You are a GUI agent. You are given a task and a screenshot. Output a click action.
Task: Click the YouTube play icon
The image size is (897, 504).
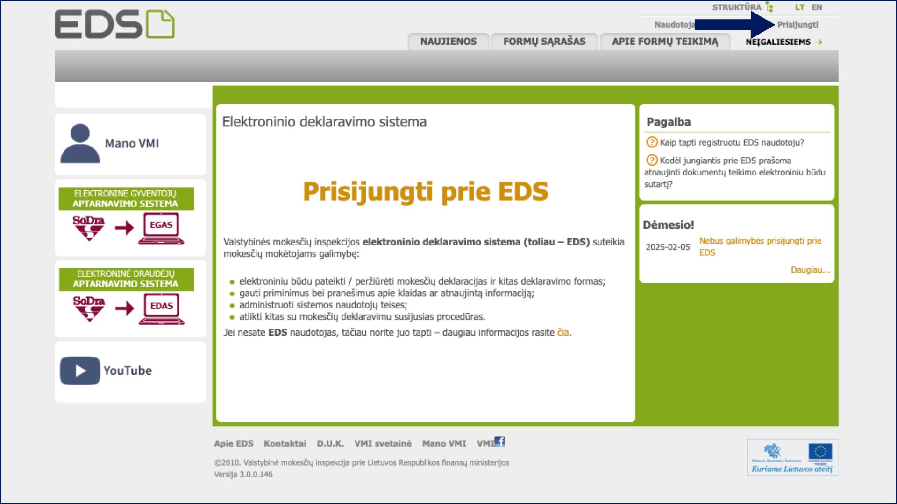click(80, 371)
